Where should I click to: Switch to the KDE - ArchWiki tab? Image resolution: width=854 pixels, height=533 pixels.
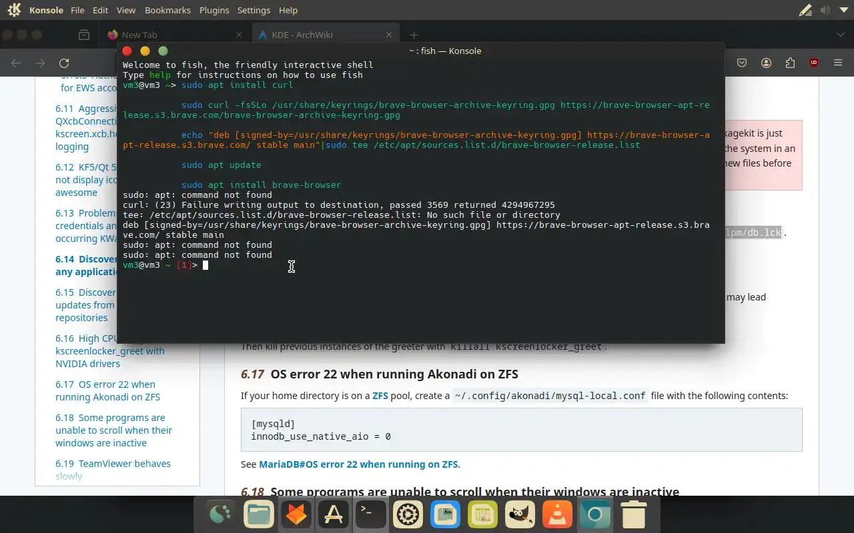pyautogui.click(x=327, y=35)
